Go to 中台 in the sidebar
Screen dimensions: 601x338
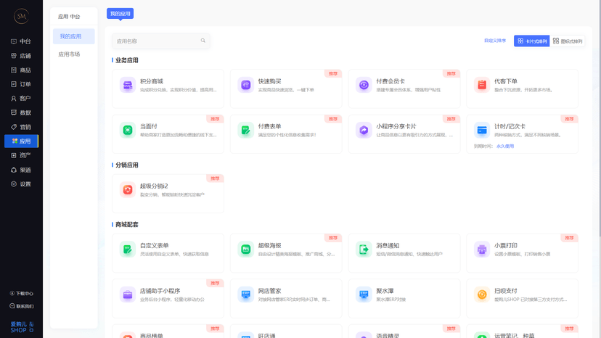[21, 41]
